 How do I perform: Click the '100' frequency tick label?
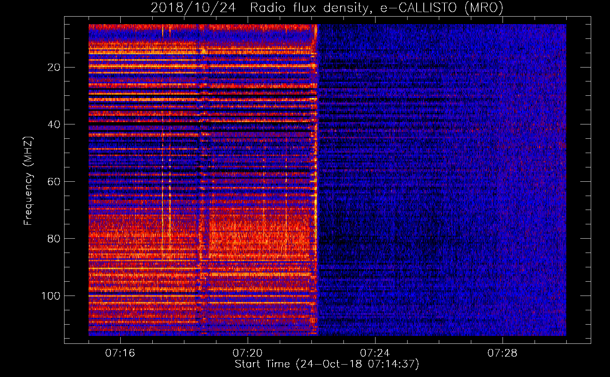[51, 296]
